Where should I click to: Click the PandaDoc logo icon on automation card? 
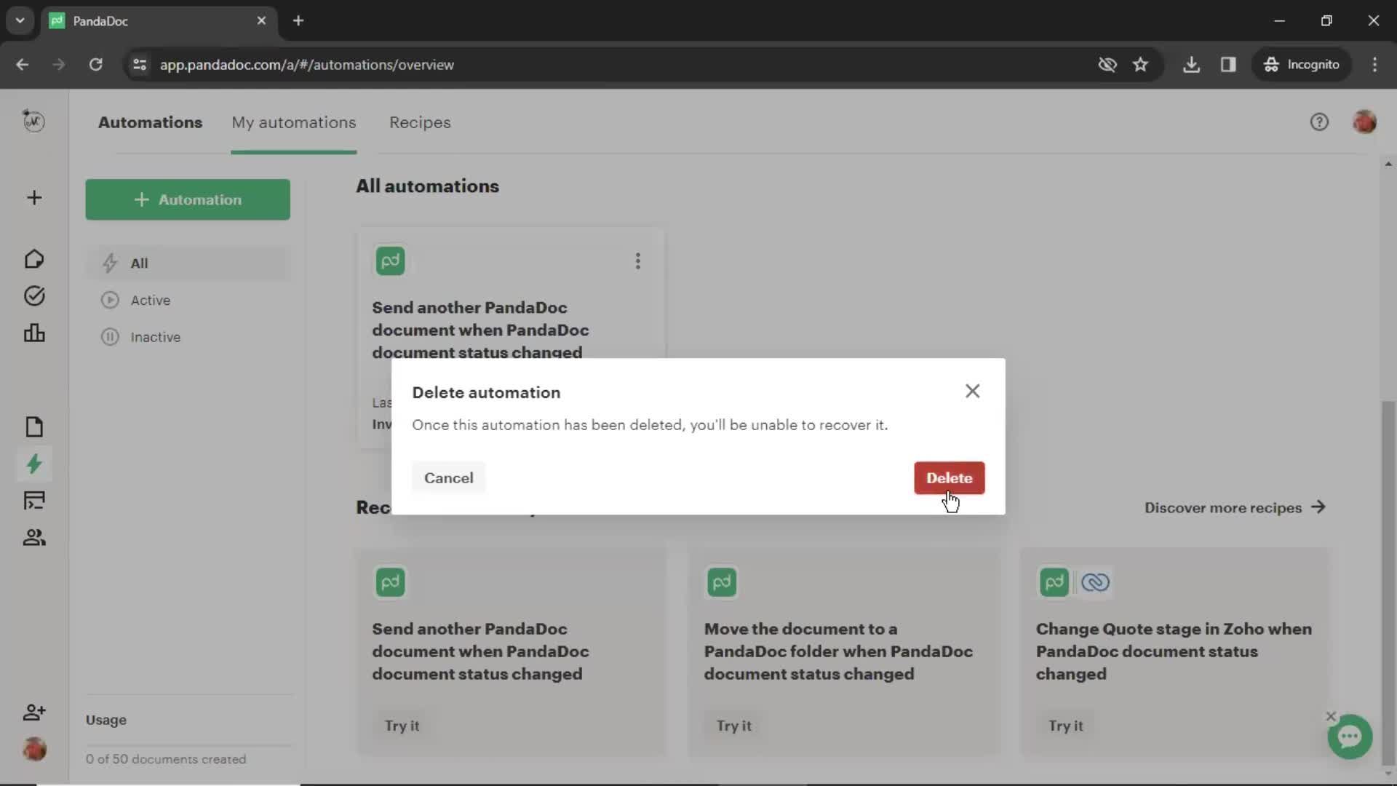coord(389,261)
